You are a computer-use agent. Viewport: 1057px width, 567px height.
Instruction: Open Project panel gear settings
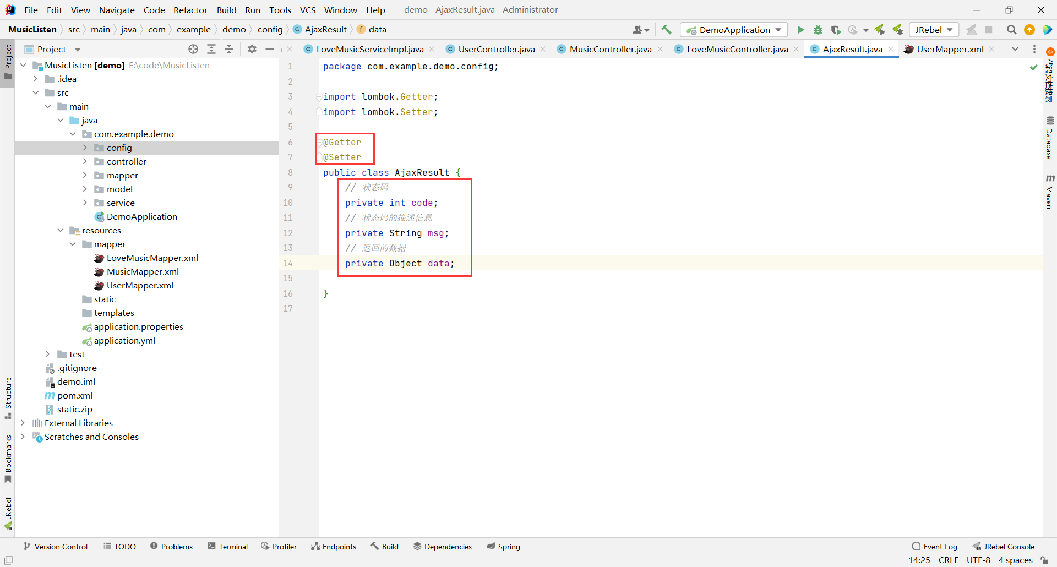(252, 49)
